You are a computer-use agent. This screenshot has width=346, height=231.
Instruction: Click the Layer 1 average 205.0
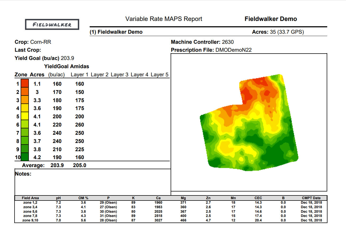pos(80,165)
